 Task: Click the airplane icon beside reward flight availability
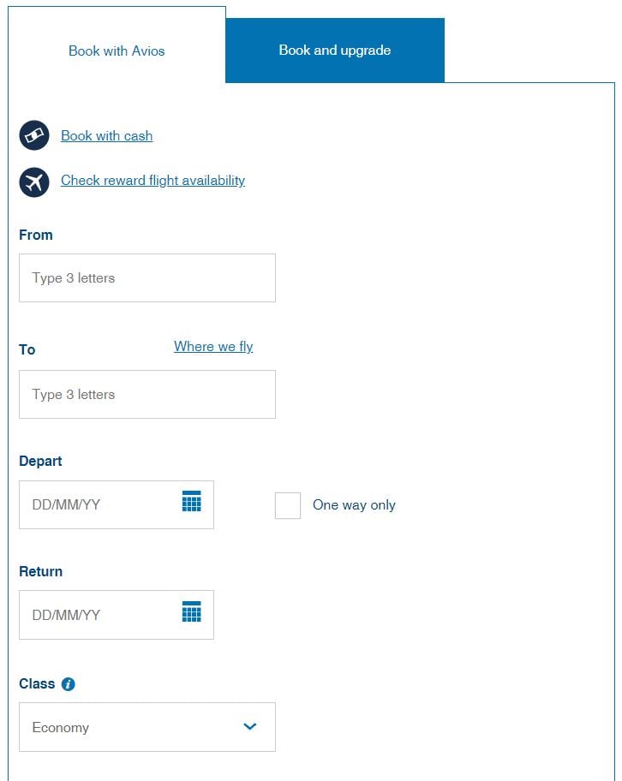pos(34,182)
